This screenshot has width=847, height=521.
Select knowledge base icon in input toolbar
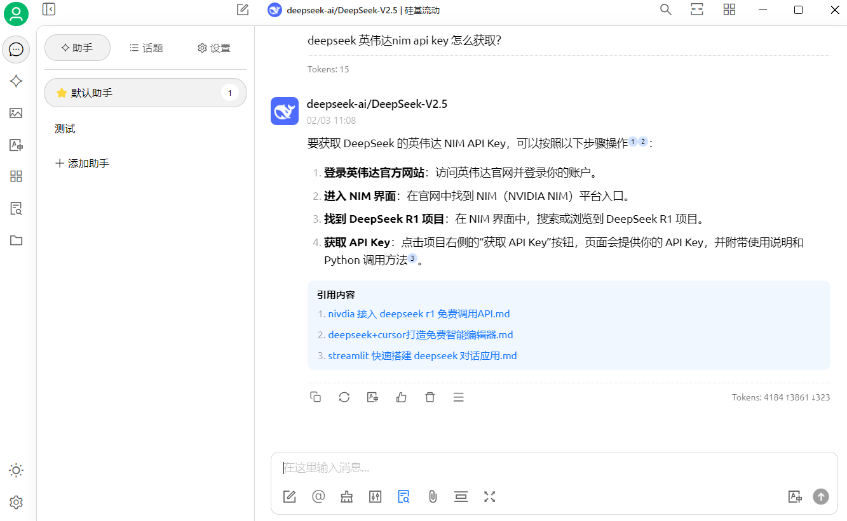[x=404, y=497]
